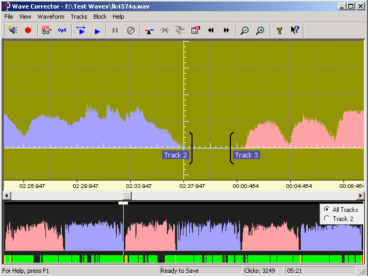Click the speaker volume icon in toolbar
This screenshot has height=276, width=368.
[13, 30]
